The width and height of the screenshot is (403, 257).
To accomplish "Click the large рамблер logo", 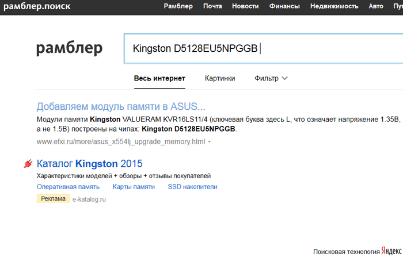I will click(70, 48).
